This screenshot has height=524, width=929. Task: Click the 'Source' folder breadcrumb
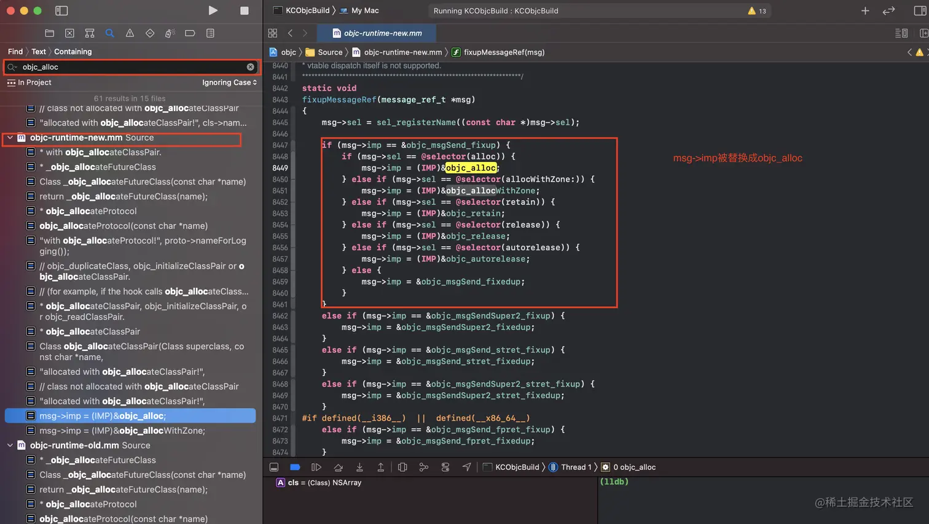click(x=324, y=52)
